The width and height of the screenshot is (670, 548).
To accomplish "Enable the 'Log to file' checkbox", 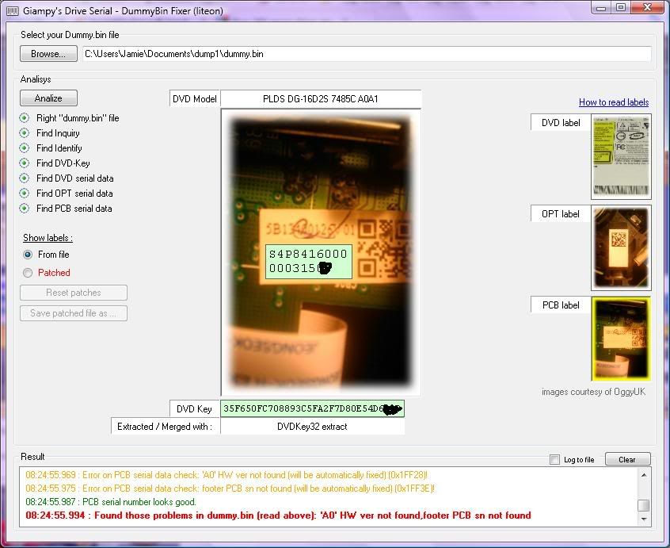I will tap(555, 460).
